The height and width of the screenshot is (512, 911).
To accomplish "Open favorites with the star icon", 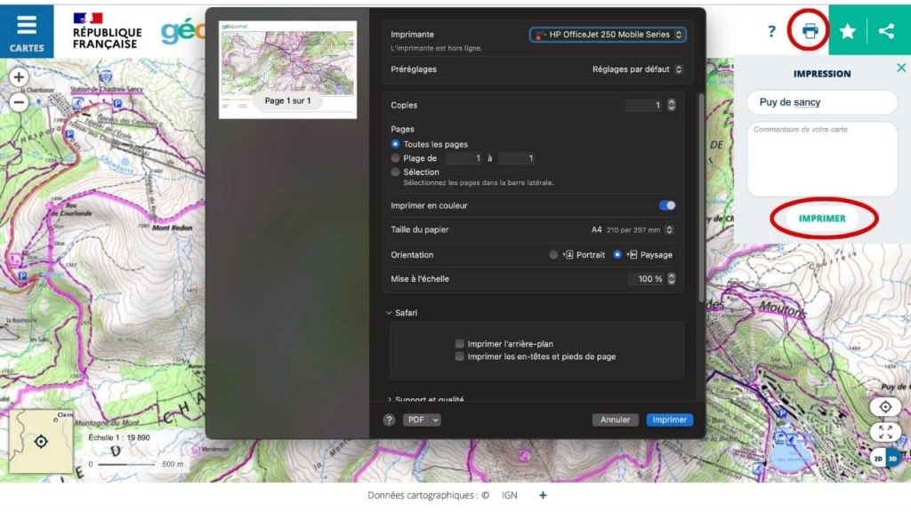I will (848, 31).
